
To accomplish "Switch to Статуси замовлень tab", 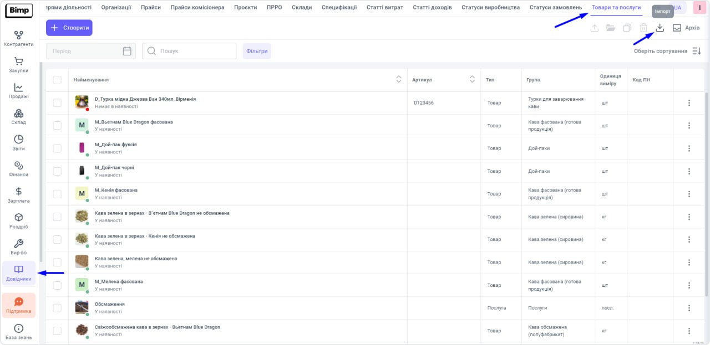I will (556, 8).
